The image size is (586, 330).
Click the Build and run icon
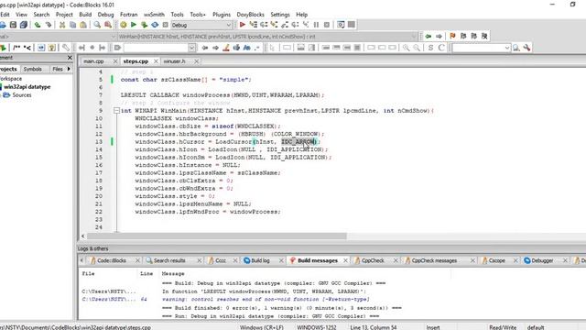click(144, 25)
